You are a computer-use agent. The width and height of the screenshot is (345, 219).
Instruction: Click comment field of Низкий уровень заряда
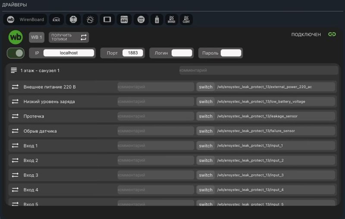tap(156, 102)
